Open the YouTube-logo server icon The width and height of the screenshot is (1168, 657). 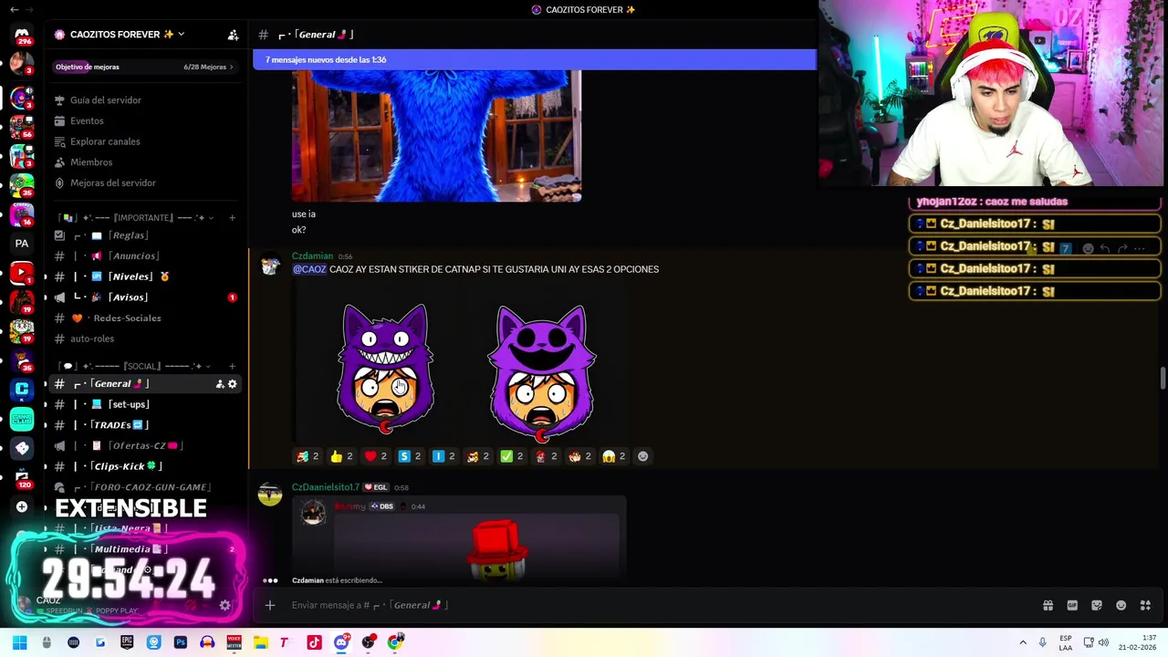pyautogui.click(x=22, y=273)
